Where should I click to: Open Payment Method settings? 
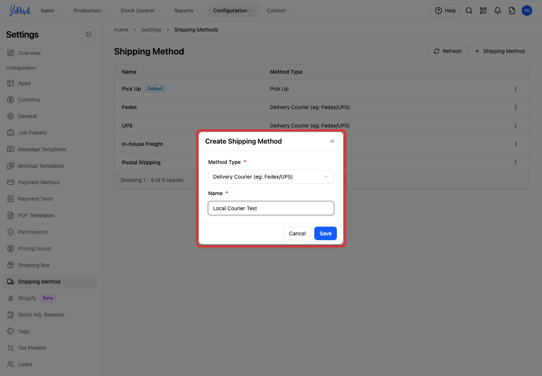coord(50,182)
